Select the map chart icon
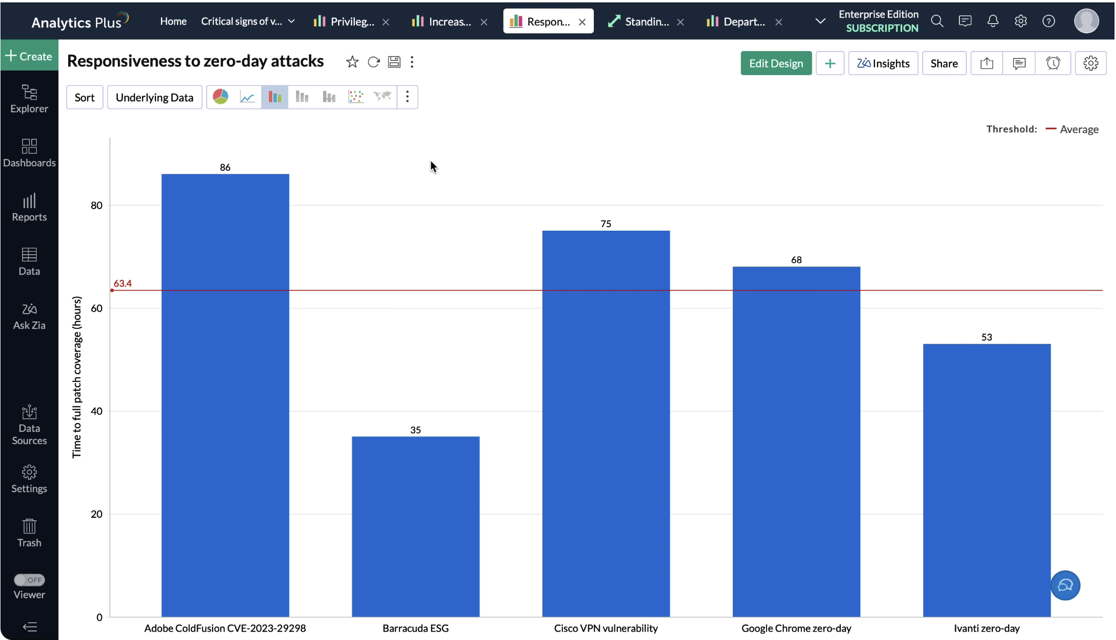The image size is (1116, 640). (x=382, y=97)
